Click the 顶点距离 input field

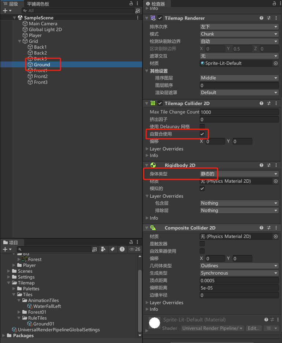pyautogui.click(x=239, y=280)
